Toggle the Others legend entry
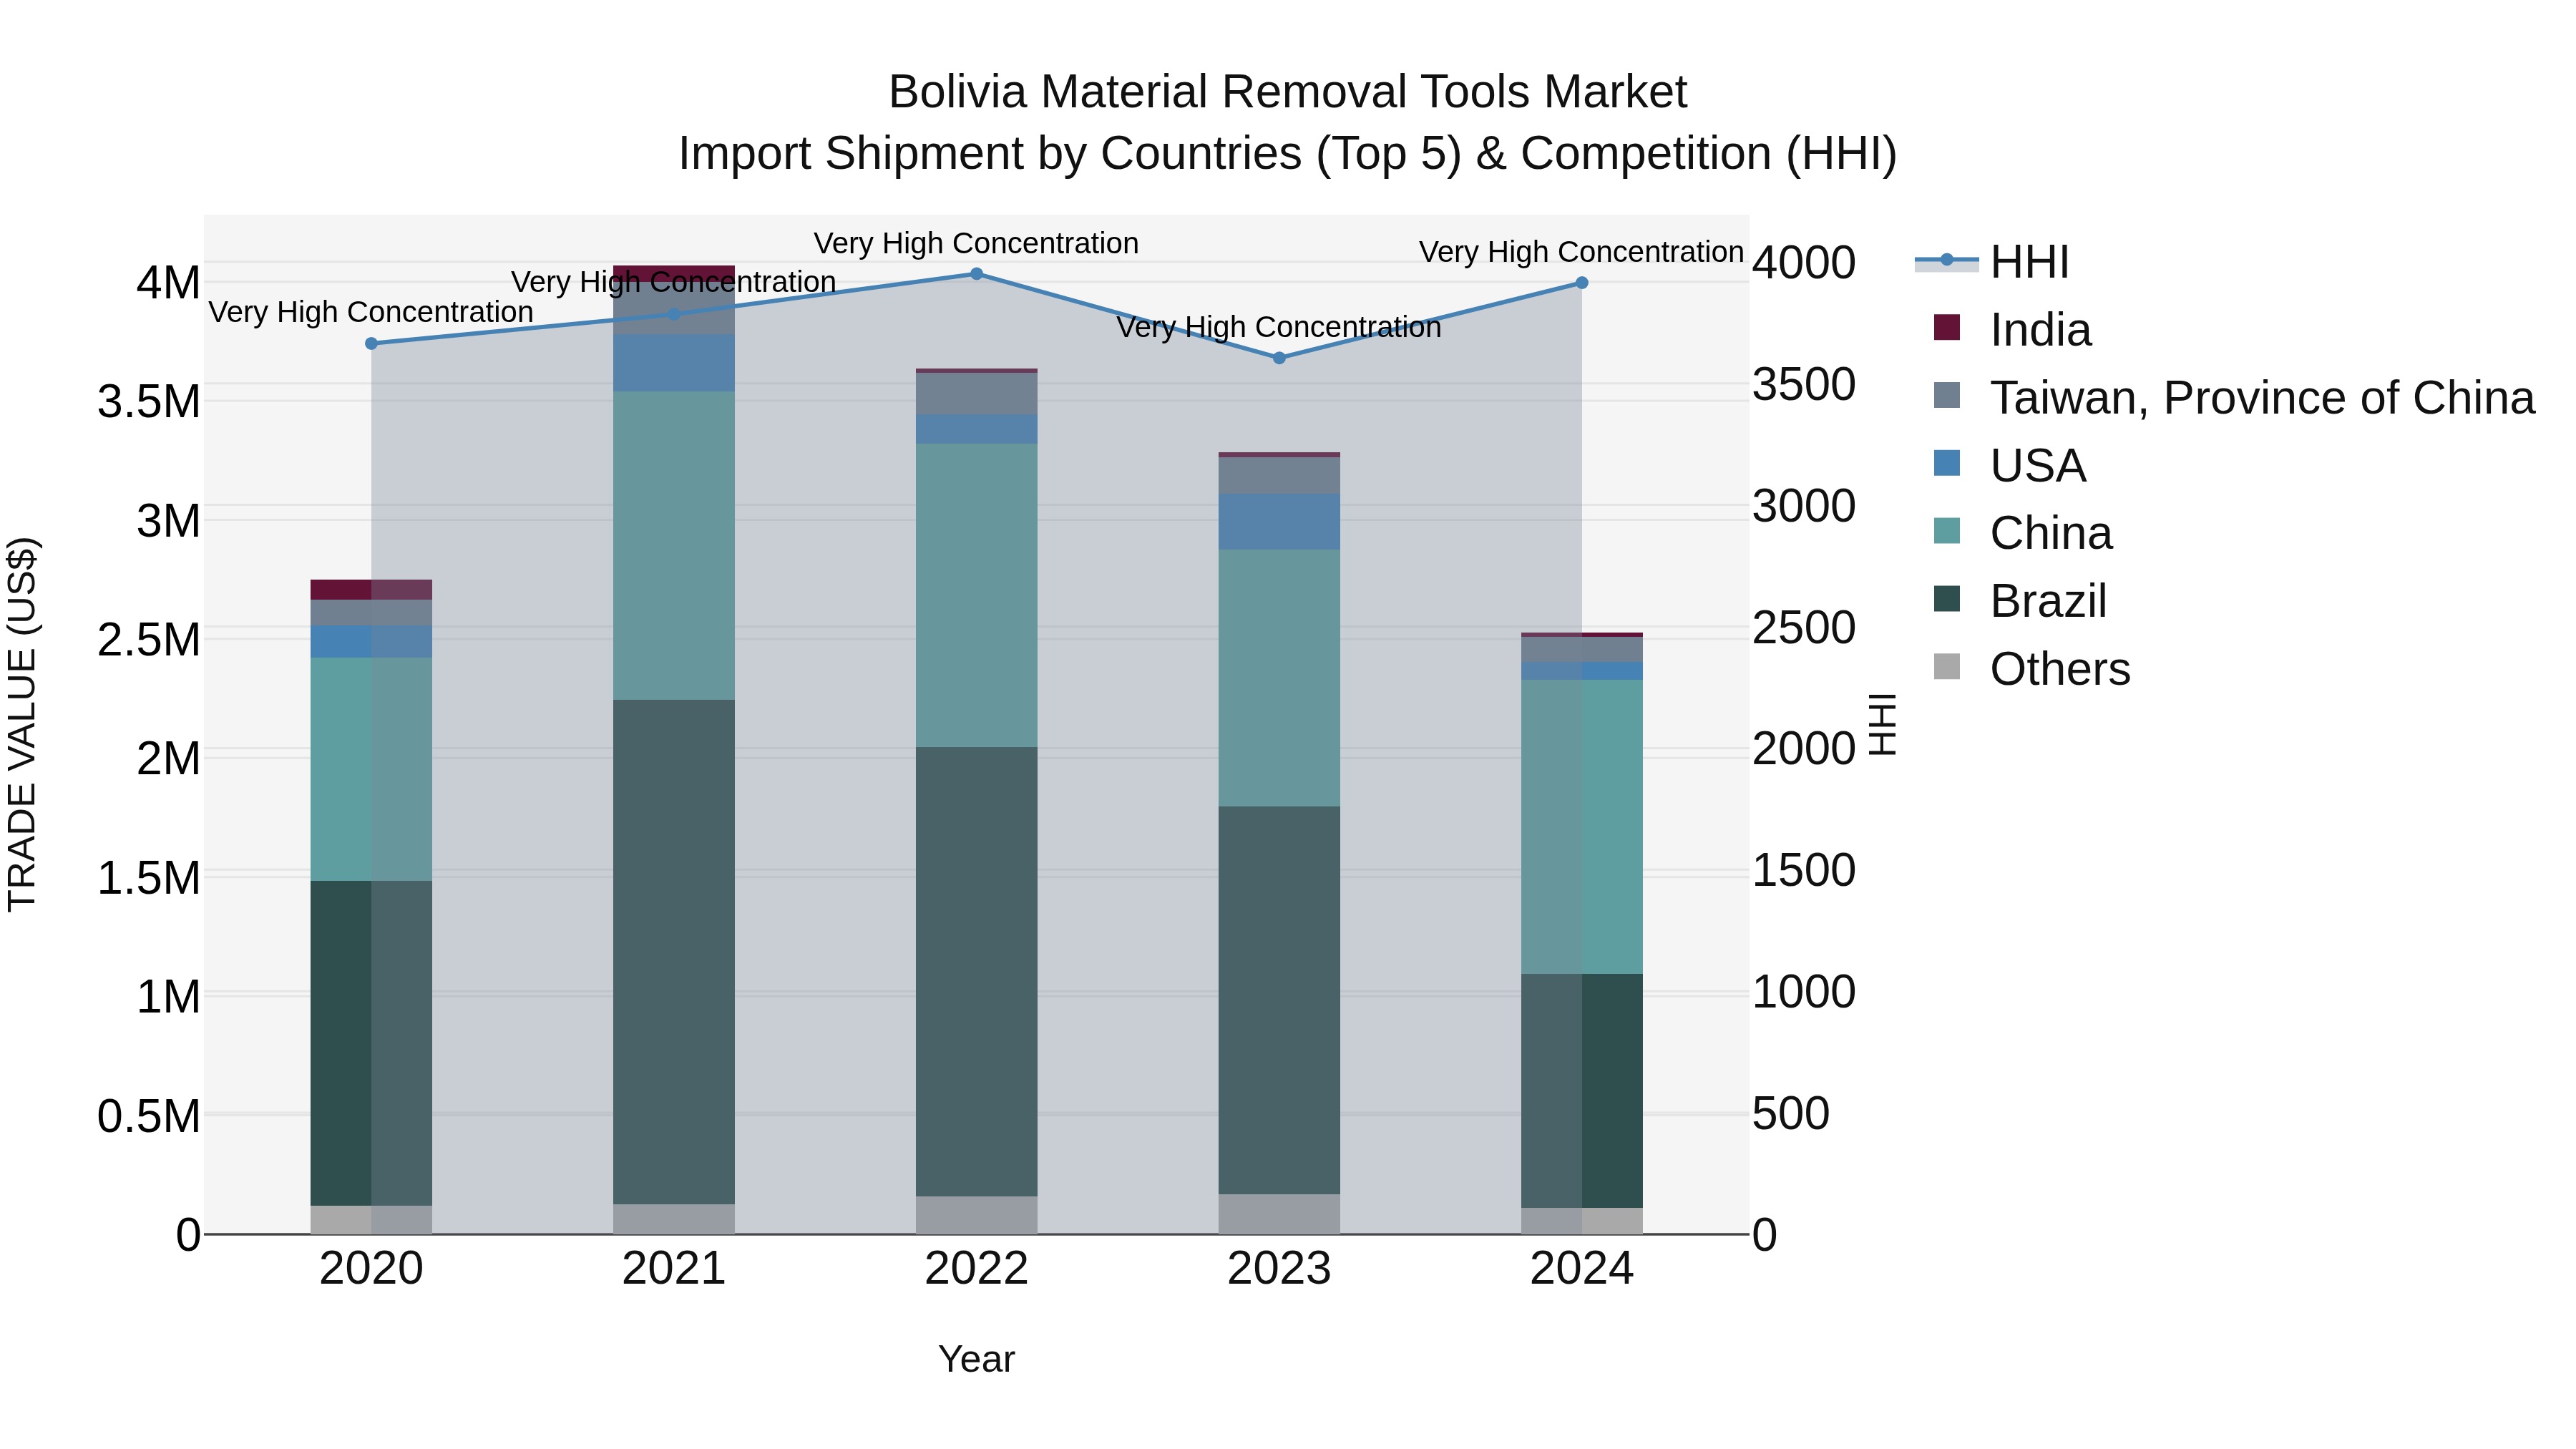Screen dimensions: 2576x1449 [2032, 669]
